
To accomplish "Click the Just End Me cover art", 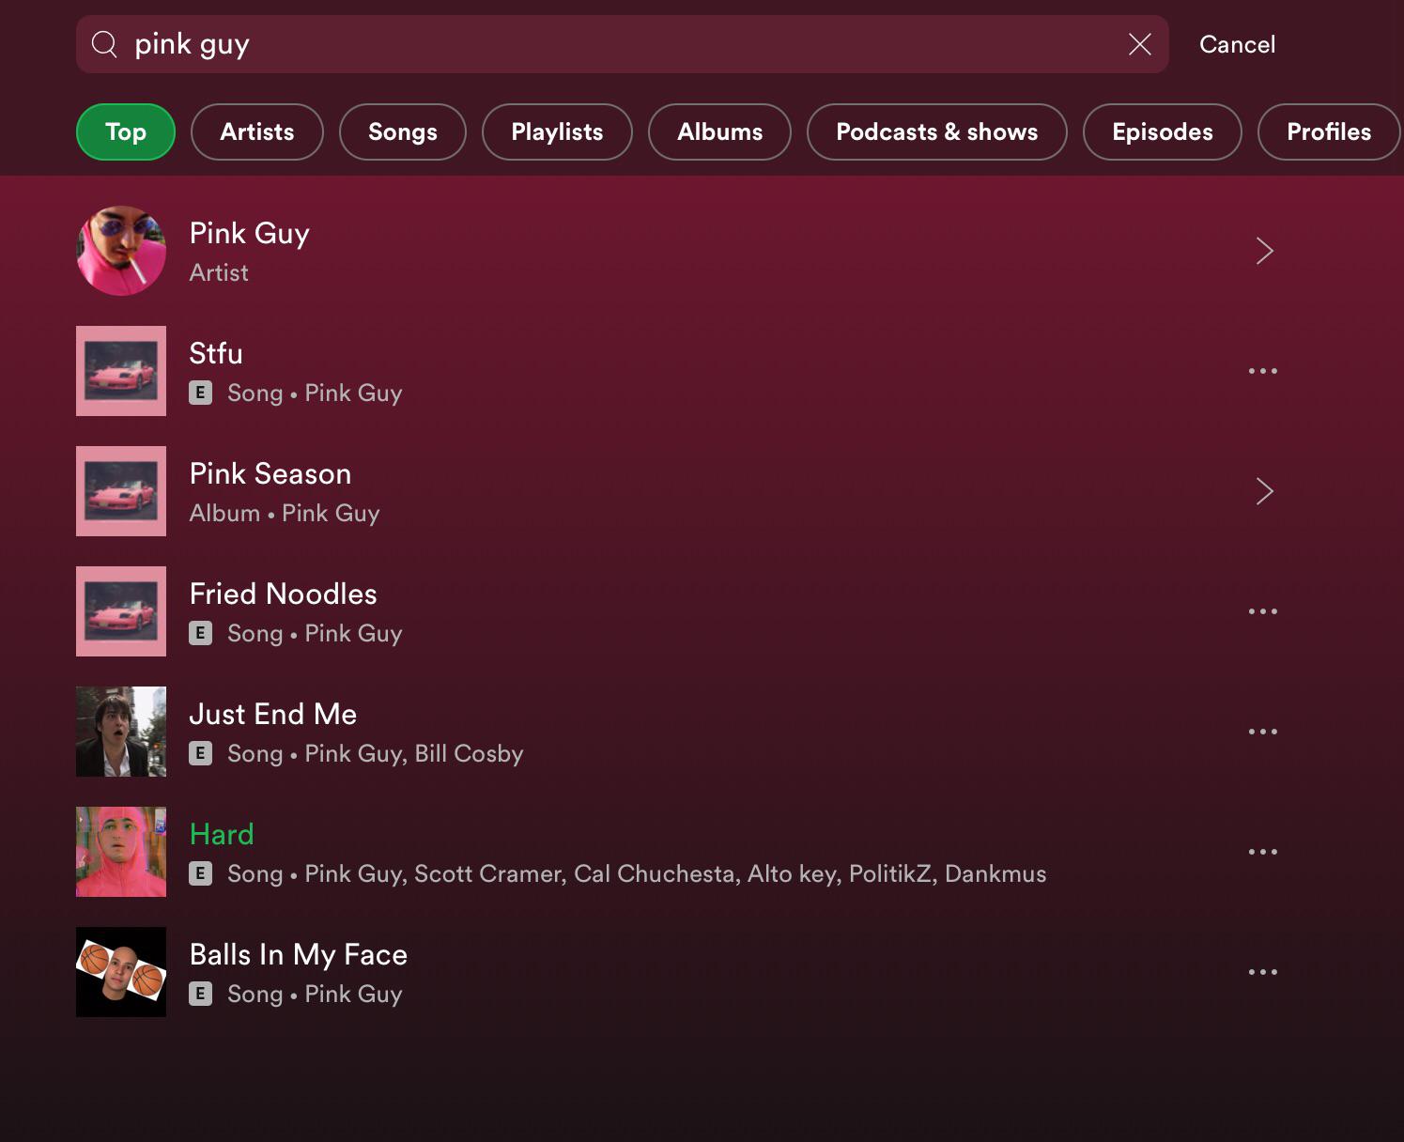I will (121, 732).
